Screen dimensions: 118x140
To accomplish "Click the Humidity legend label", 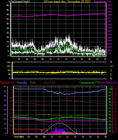I will pyautogui.click(x=22, y=83).
